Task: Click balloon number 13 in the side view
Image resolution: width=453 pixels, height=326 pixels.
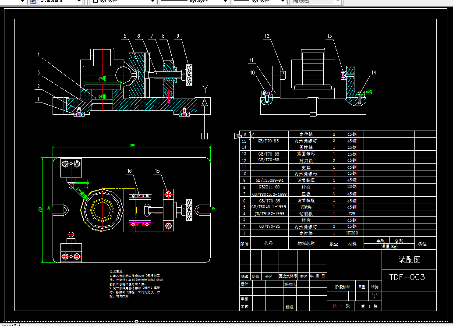Action: tap(329, 36)
